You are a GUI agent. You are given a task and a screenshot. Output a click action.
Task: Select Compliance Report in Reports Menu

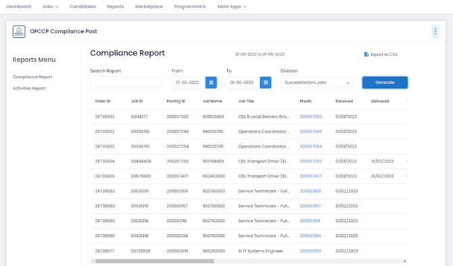coord(32,76)
